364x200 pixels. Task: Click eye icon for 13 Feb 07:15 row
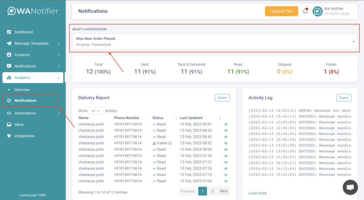click(226, 175)
